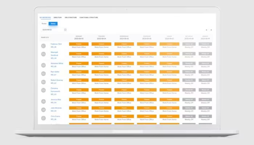
Task: Open the Directory tab
Action: [58, 17]
